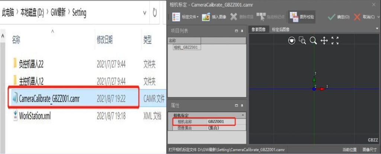Select the magnifier zoom tool
This screenshot has height=154, width=381.
pyautogui.click(x=313, y=41)
